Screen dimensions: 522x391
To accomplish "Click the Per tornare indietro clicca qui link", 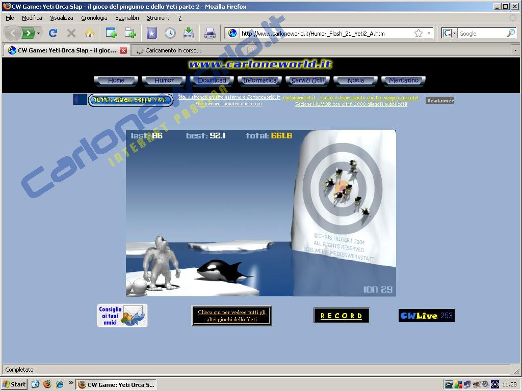I will click(228, 104).
